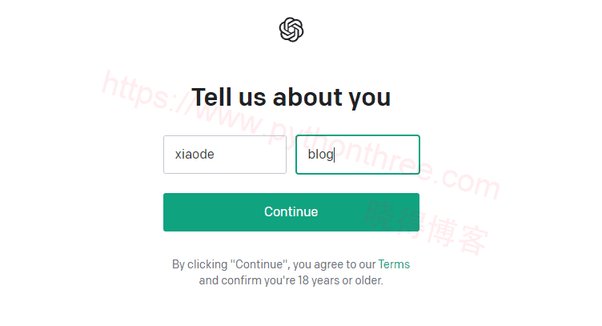Image resolution: width=602 pixels, height=326 pixels.
Task: Click the "Tell us about you" heading
Action: coord(291,98)
